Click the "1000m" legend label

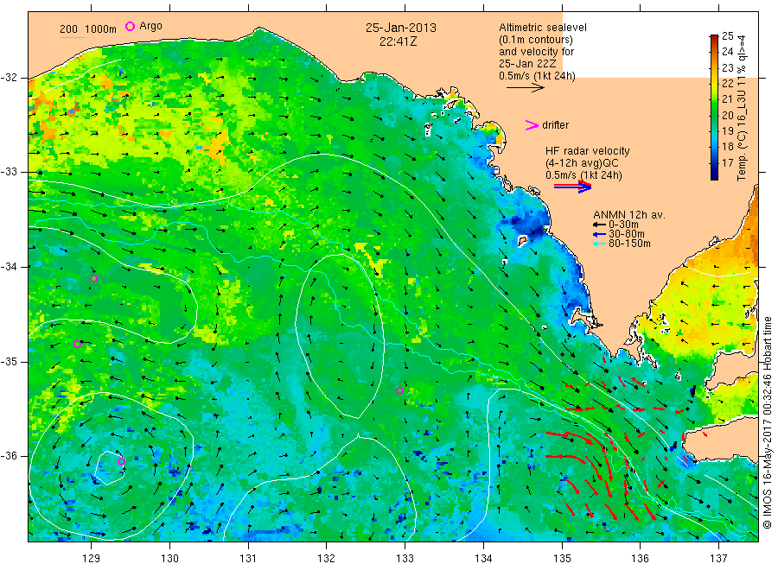point(101,29)
